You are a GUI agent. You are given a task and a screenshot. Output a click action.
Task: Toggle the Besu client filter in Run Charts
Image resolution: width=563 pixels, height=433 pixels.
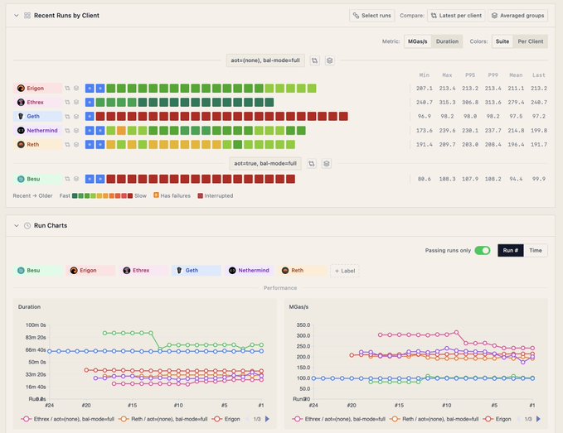[x=38, y=270]
